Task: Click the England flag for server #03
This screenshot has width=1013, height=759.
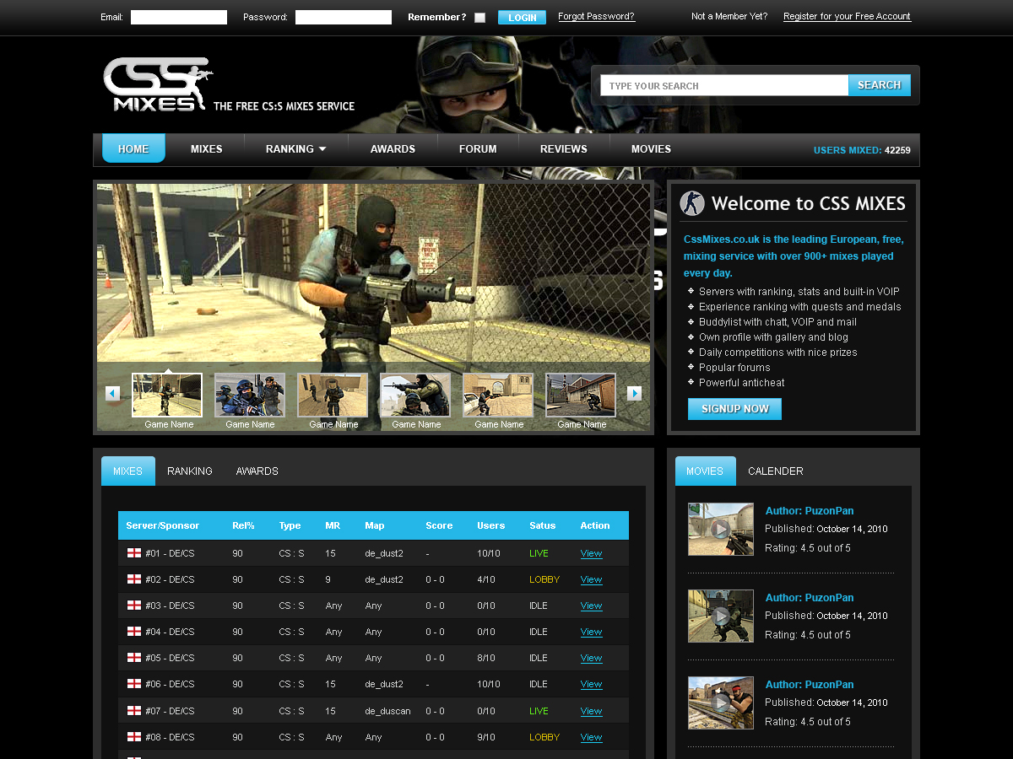Action: pos(134,606)
